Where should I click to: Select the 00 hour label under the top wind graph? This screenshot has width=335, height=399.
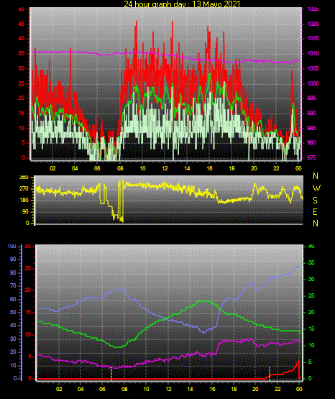298,168
